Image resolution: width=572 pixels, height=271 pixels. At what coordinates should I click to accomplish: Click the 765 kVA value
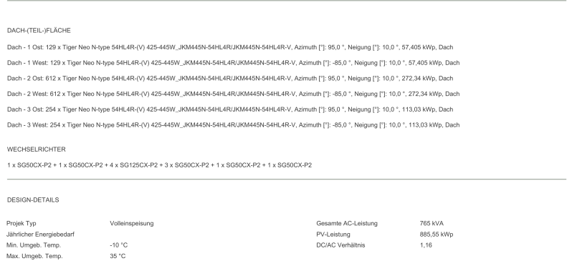(x=432, y=223)
